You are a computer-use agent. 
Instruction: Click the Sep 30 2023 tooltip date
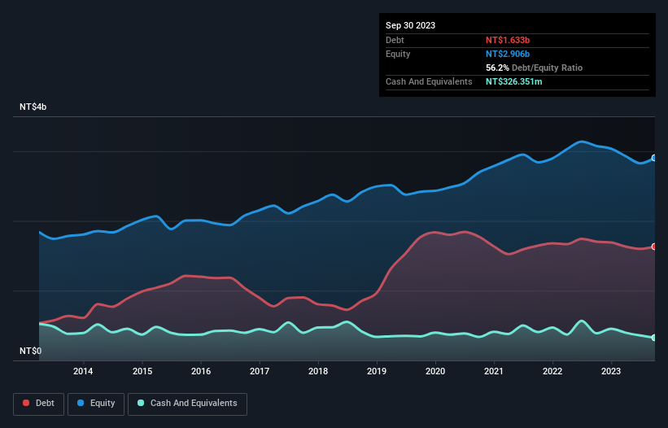pyautogui.click(x=410, y=25)
